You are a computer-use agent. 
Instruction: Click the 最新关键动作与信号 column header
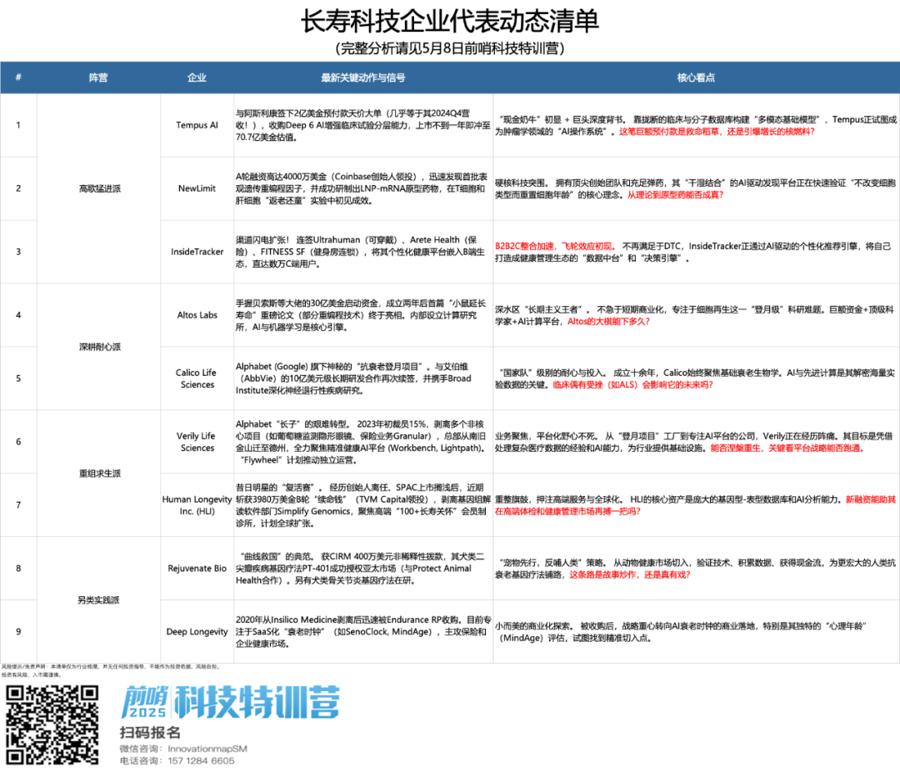point(363,78)
